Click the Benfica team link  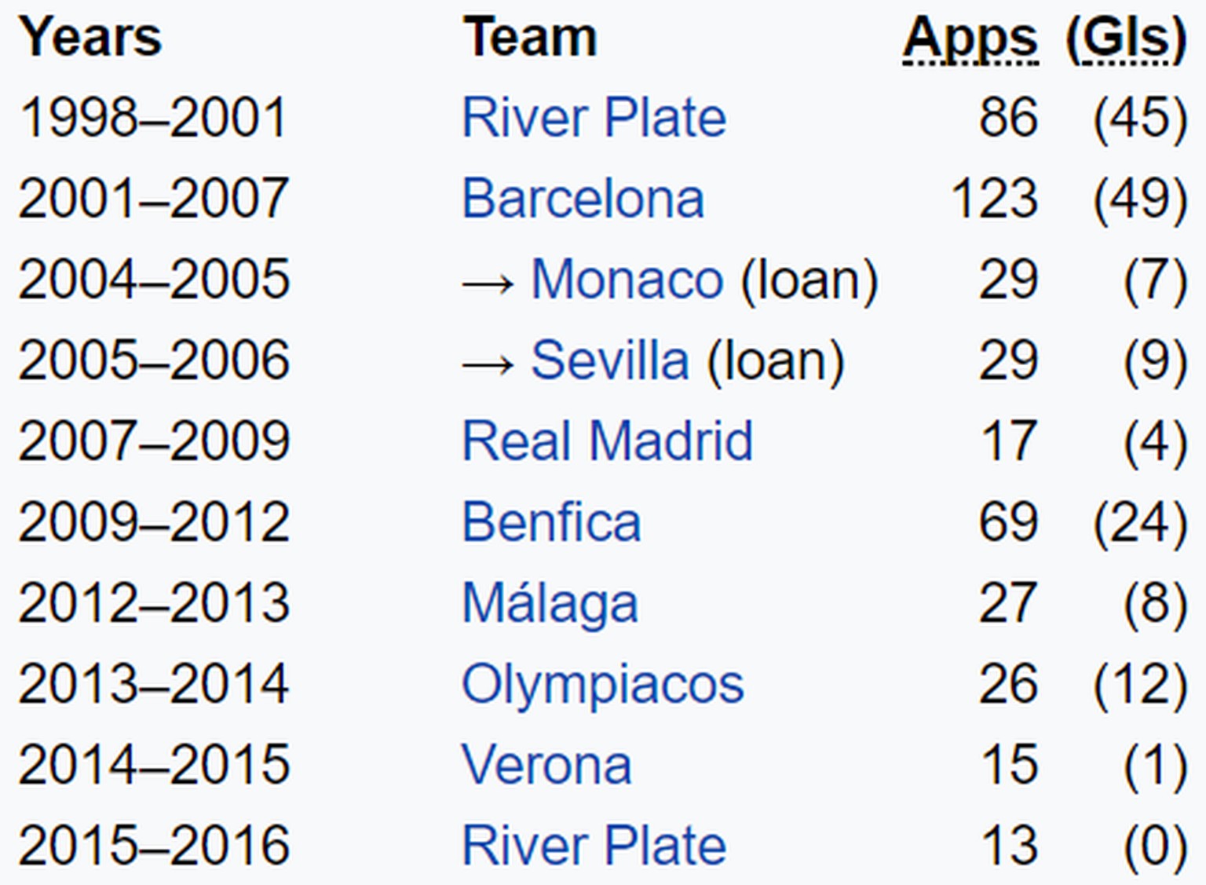[551, 522]
